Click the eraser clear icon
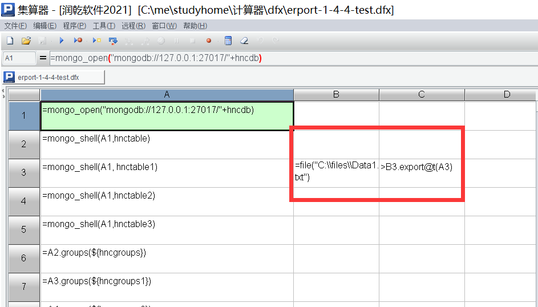This screenshot has height=307, width=538. [244, 41]
